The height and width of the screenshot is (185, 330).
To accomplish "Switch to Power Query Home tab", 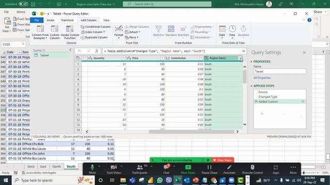I will (51, 20).
